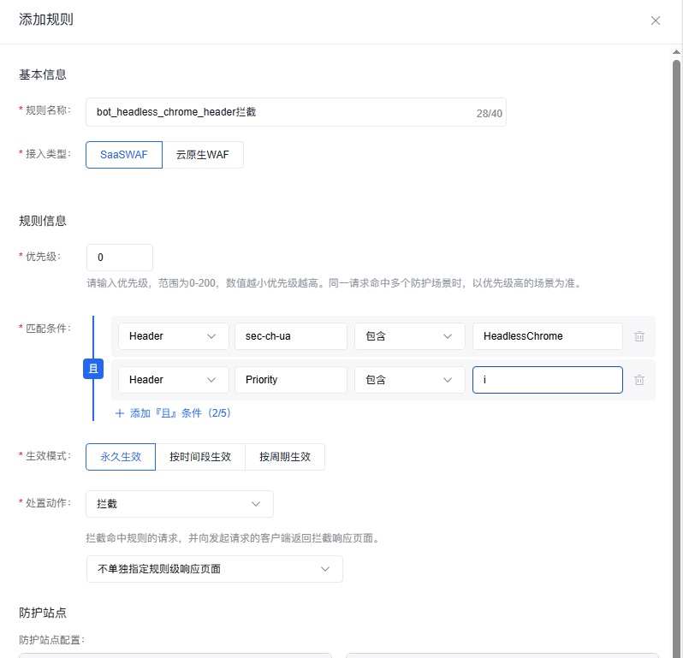Click the 规则名称 input field
This screenshot has height=658, width=683.
(296, 112)
